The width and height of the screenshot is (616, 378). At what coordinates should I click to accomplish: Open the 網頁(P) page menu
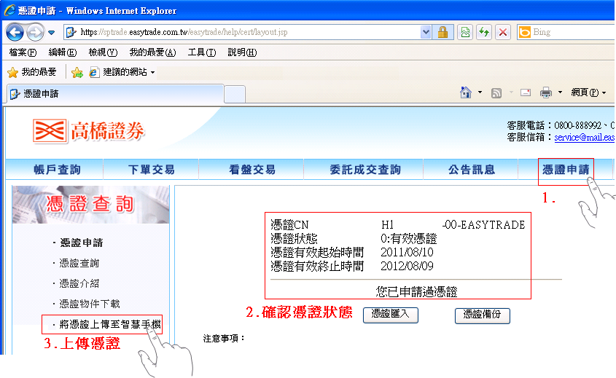[588, 92]
